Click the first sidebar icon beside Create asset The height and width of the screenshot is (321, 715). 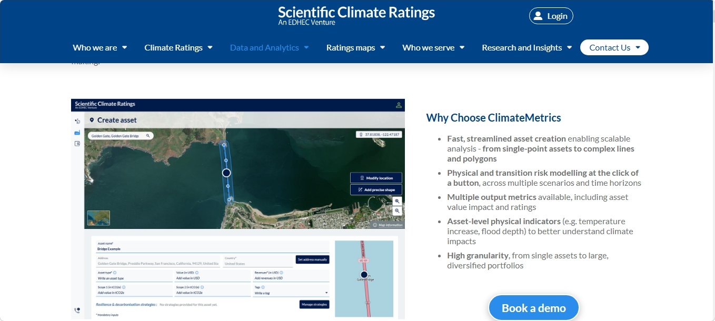point(77,121)
